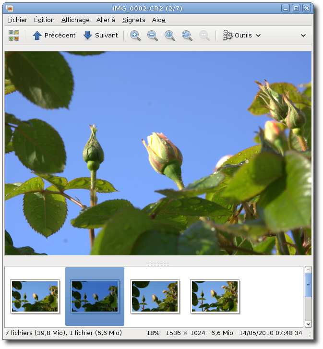Go to next image with Suivant

point(100,36)
